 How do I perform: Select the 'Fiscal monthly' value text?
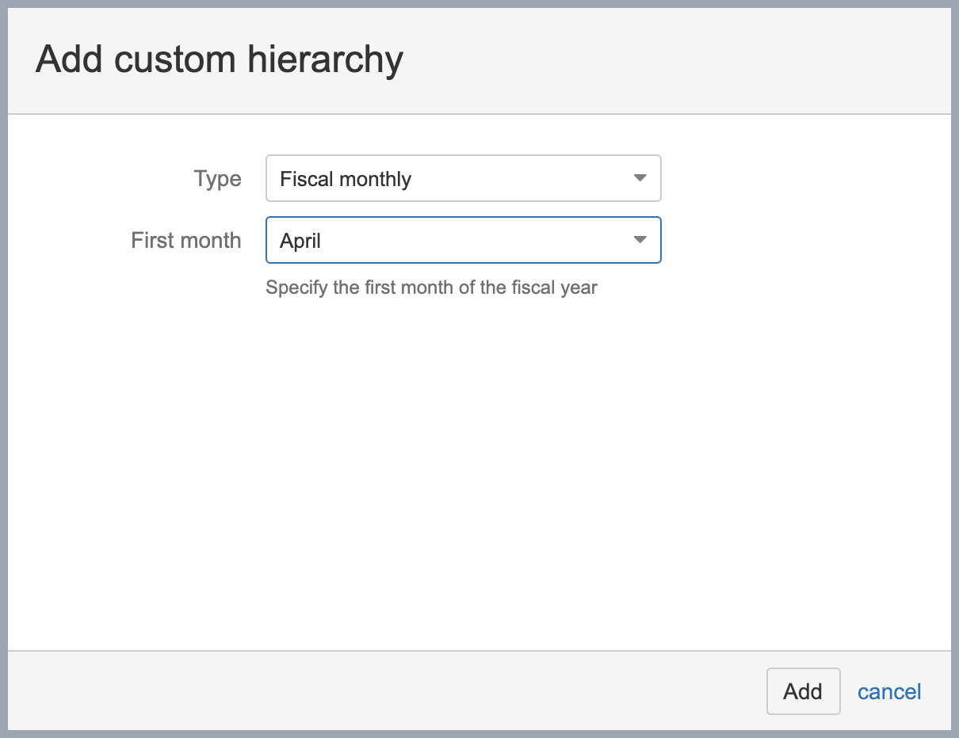coord(346,179)
